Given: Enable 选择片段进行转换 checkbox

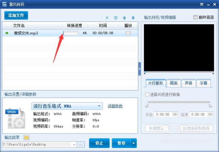Looking at the screenshot, I should coord(147,94).
